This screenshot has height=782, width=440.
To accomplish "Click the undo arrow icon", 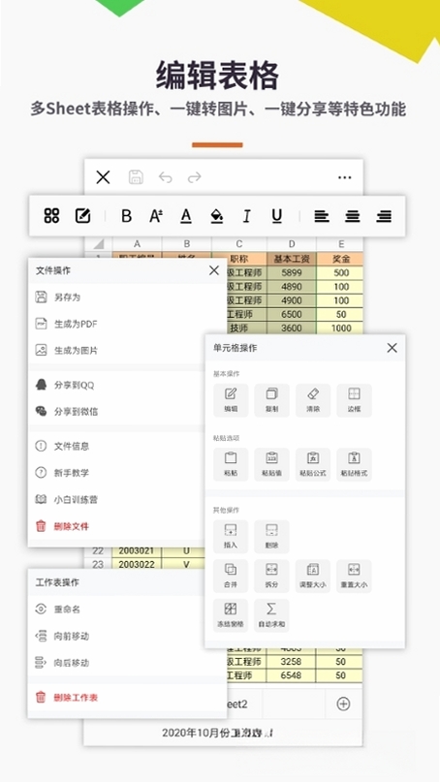I will [165, 177].
